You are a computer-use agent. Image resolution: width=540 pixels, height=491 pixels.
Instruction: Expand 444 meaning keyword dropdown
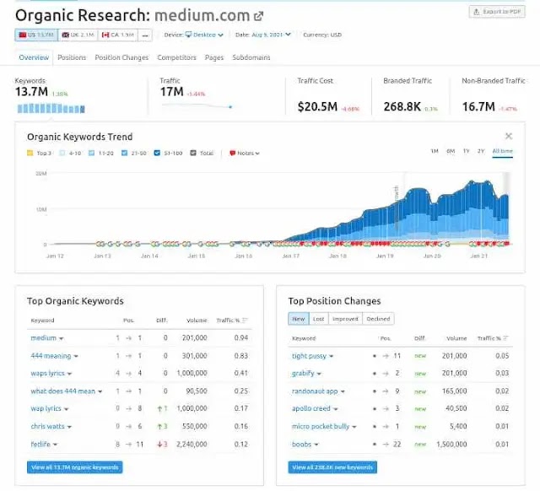(76, 356)
